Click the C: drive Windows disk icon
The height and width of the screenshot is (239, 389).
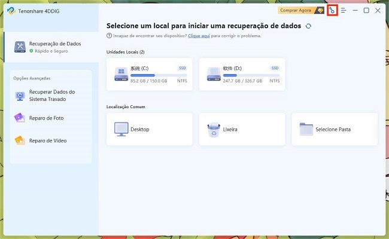pos(121,74)
